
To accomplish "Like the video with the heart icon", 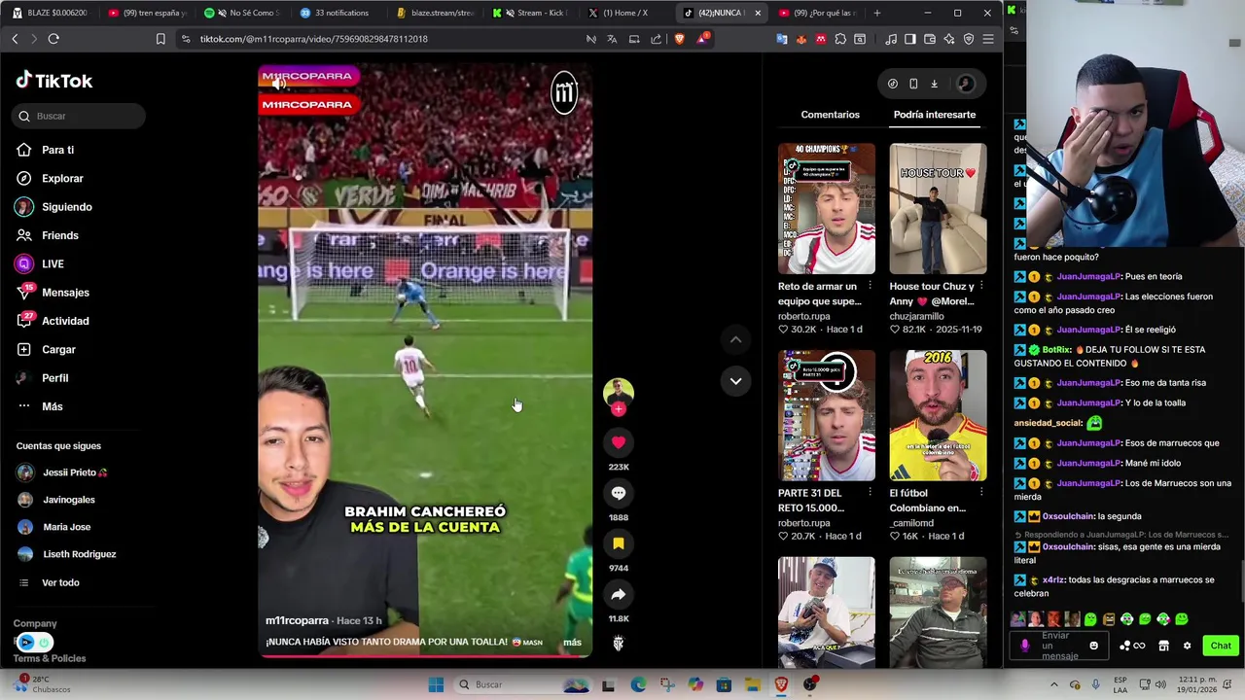I will (x=618, y=442).
